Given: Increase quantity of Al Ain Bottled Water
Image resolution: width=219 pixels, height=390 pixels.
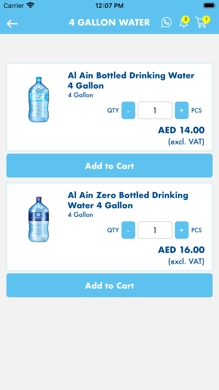Looking at the screenshot, I should point(182,110).
